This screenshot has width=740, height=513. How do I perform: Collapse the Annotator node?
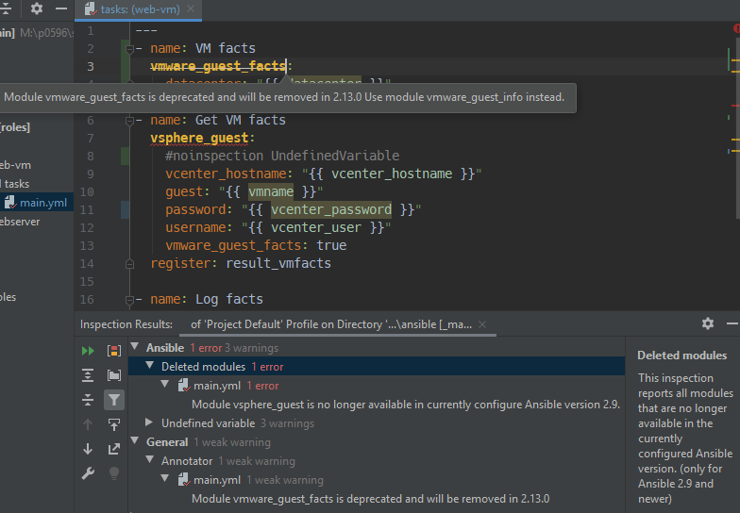[x=150, y=460]
